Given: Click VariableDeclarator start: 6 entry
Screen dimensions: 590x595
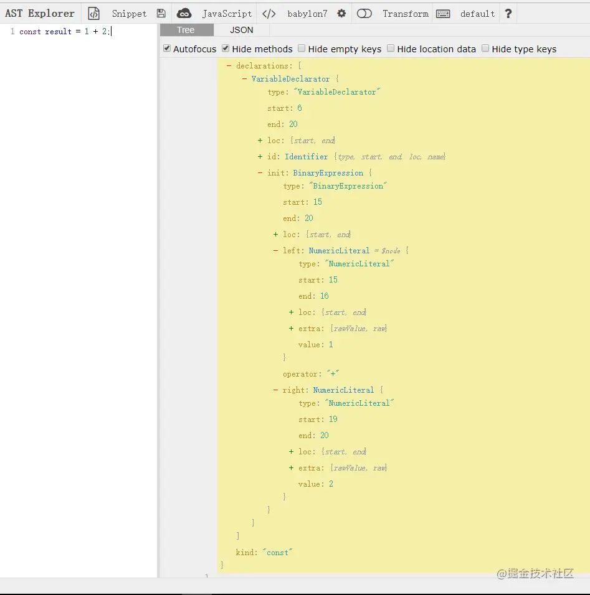Looking at the screenshot, I should (x=285, y=108).
